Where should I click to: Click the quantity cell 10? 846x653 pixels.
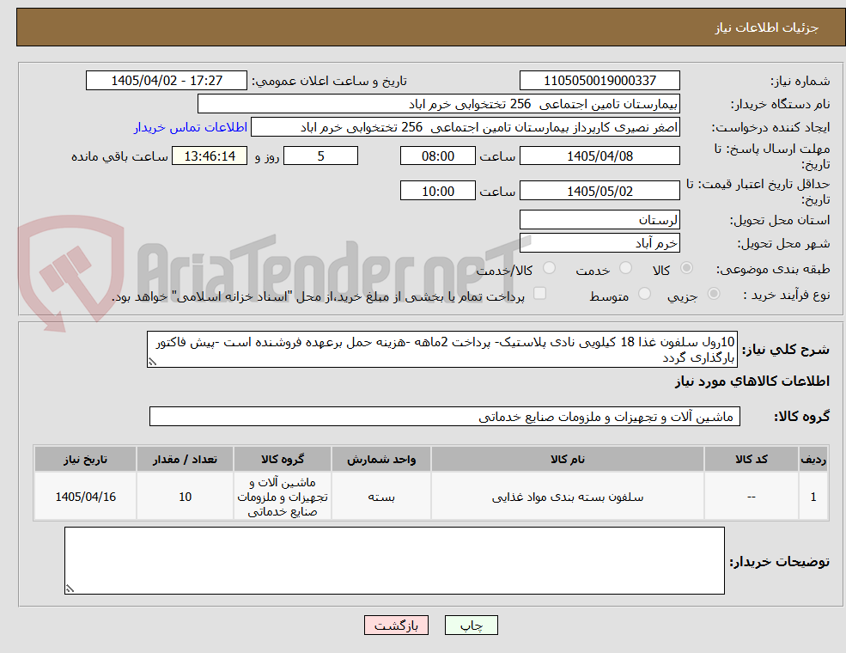coord(185,497)
